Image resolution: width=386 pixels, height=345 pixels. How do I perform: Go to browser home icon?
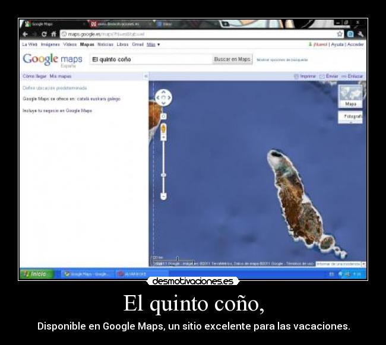[x=53, y=34]
